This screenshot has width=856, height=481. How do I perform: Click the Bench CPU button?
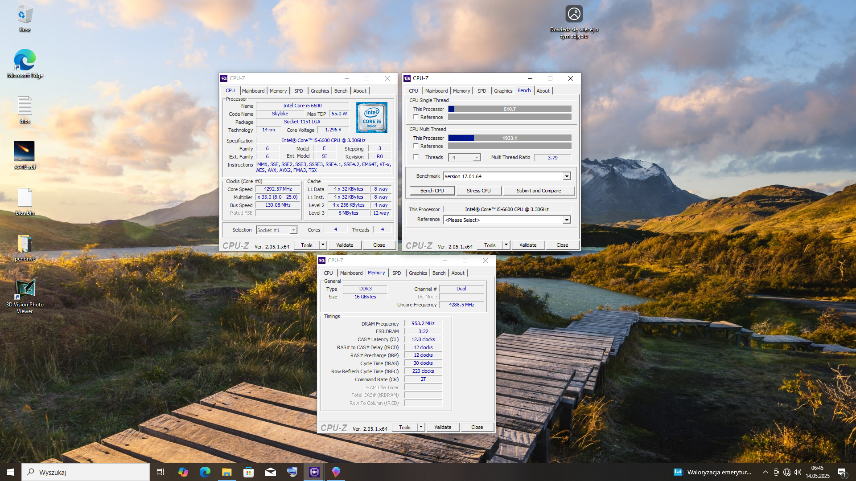pyautogui.click(x=432, y=191)
